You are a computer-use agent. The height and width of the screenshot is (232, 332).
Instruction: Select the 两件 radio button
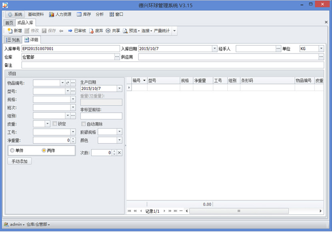[x=44, y=150]
